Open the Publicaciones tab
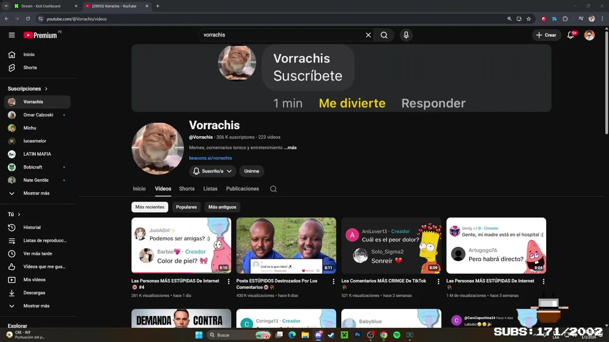Screen dimensions: 609x342 243,189
